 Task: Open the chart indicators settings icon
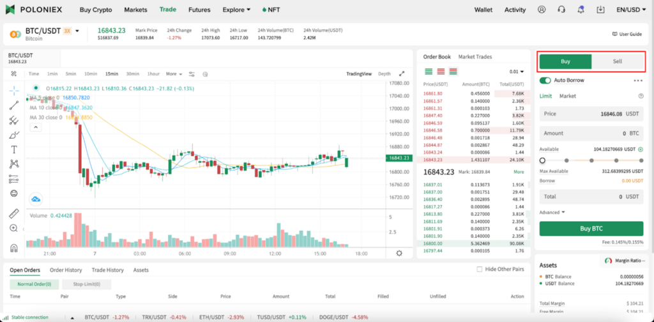pos(192,74)
